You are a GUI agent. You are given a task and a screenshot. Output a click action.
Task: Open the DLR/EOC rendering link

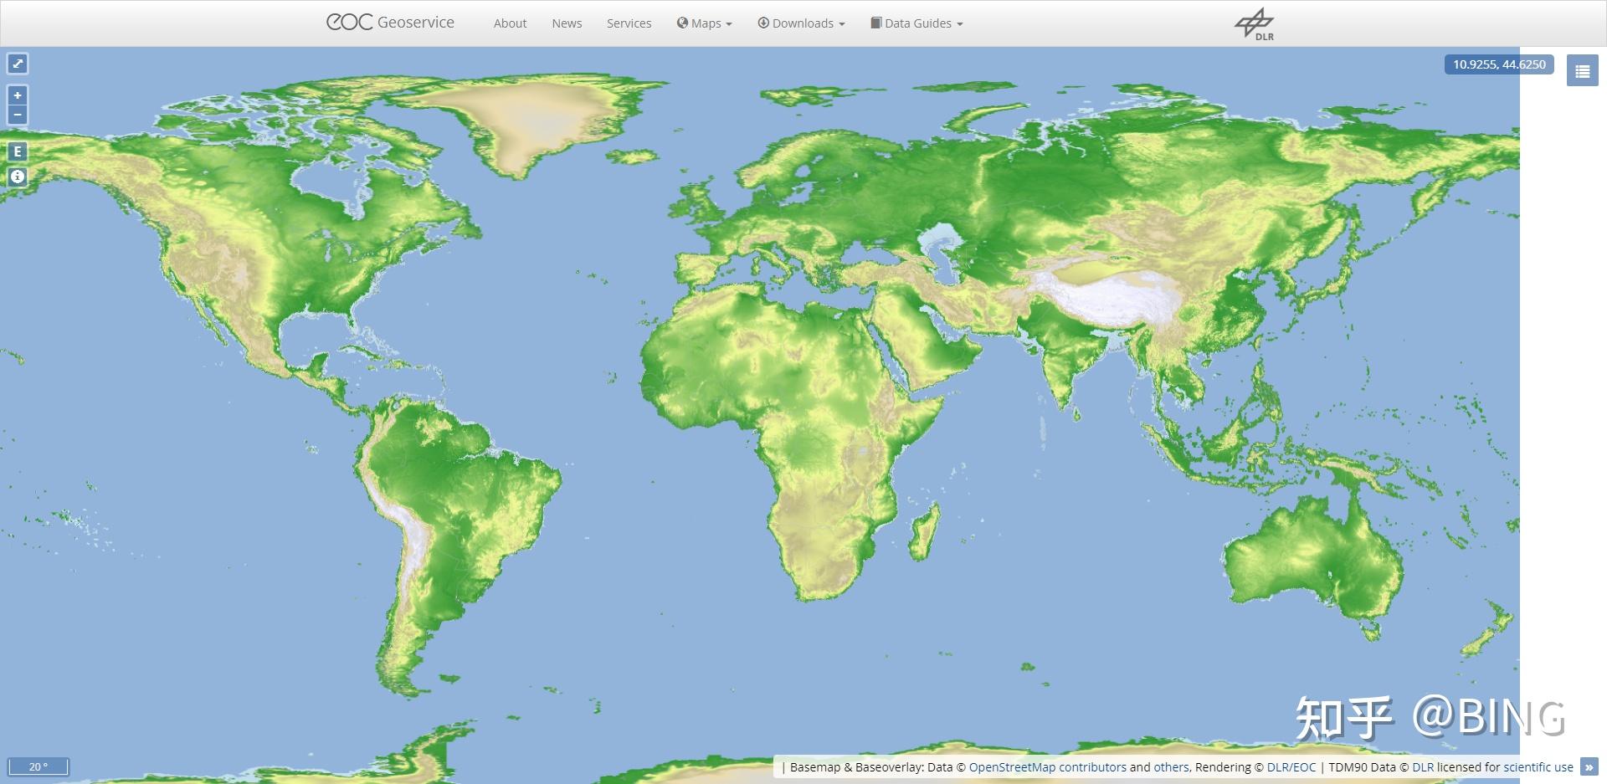[x=1291, y=767]
